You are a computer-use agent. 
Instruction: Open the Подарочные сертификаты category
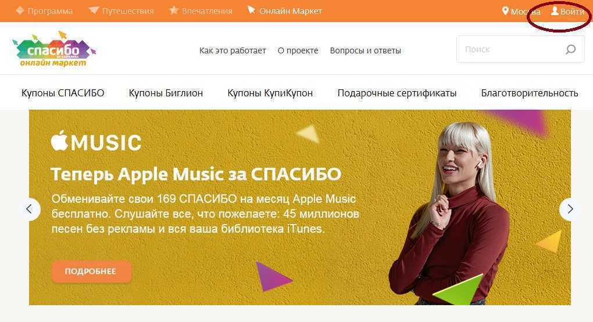tap(396, 93)
